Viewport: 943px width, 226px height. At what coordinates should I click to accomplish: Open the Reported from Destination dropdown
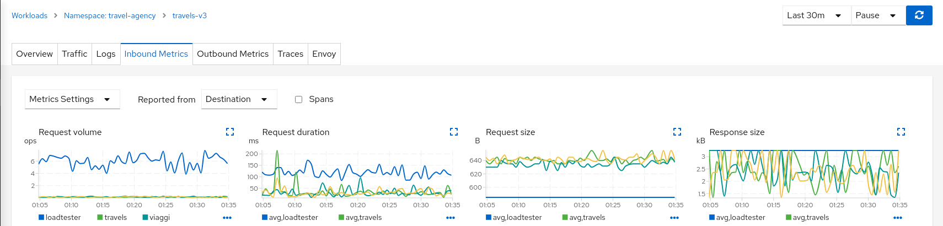point(239,99)
